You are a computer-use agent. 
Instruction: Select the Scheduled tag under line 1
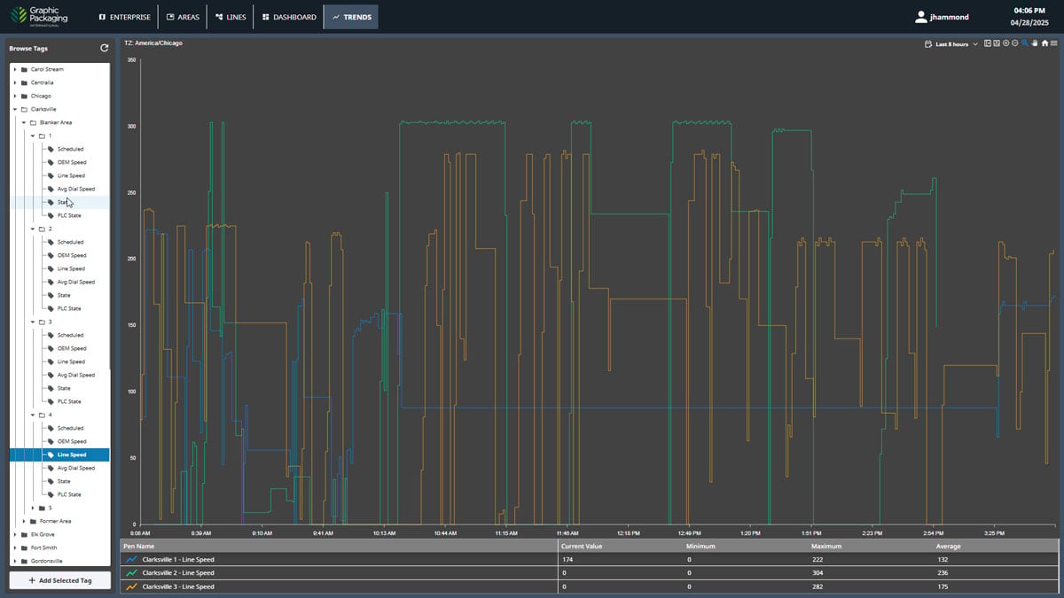71,149
